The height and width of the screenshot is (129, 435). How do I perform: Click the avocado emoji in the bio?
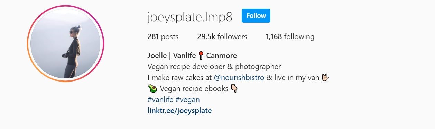pos(152,89)
